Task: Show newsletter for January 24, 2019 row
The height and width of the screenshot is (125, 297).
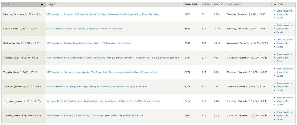Action: click(285, 83)
